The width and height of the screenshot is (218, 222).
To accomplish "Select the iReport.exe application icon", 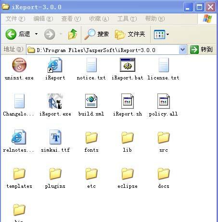I will (55, 101).
